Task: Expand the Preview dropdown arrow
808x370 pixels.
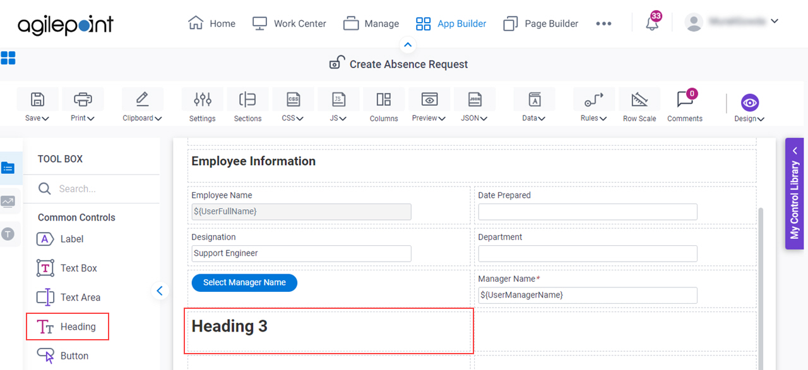Action: 442,119
